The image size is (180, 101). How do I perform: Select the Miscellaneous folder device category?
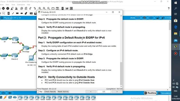pos(10,97)
